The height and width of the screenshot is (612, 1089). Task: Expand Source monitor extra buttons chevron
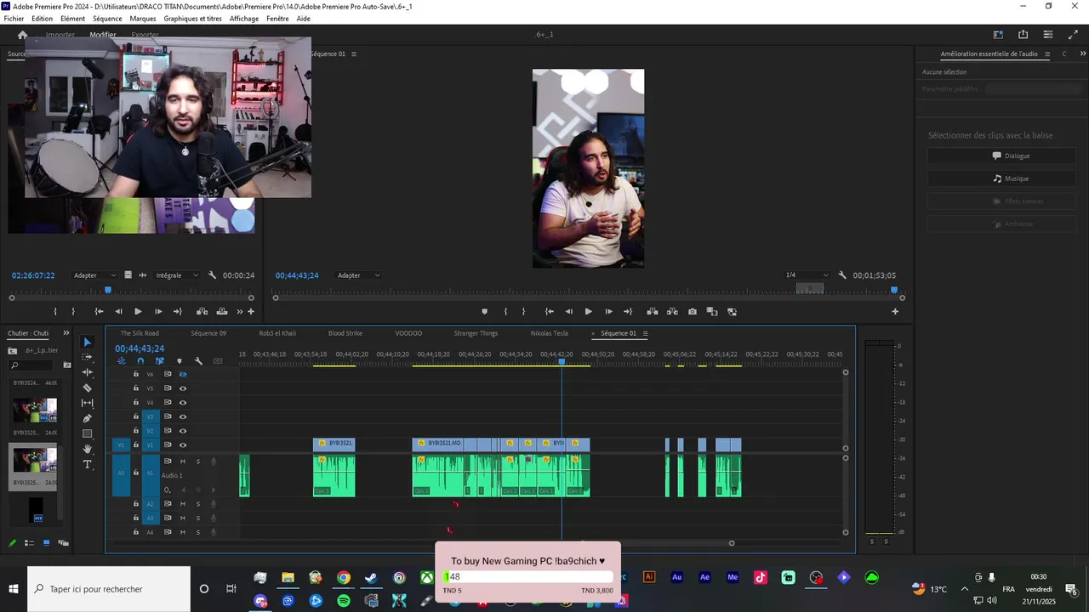(x=240, y=312)
